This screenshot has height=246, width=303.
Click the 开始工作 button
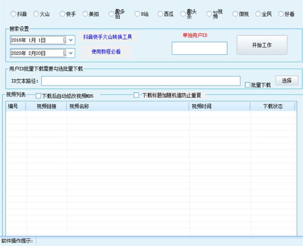tap(262, 45)
